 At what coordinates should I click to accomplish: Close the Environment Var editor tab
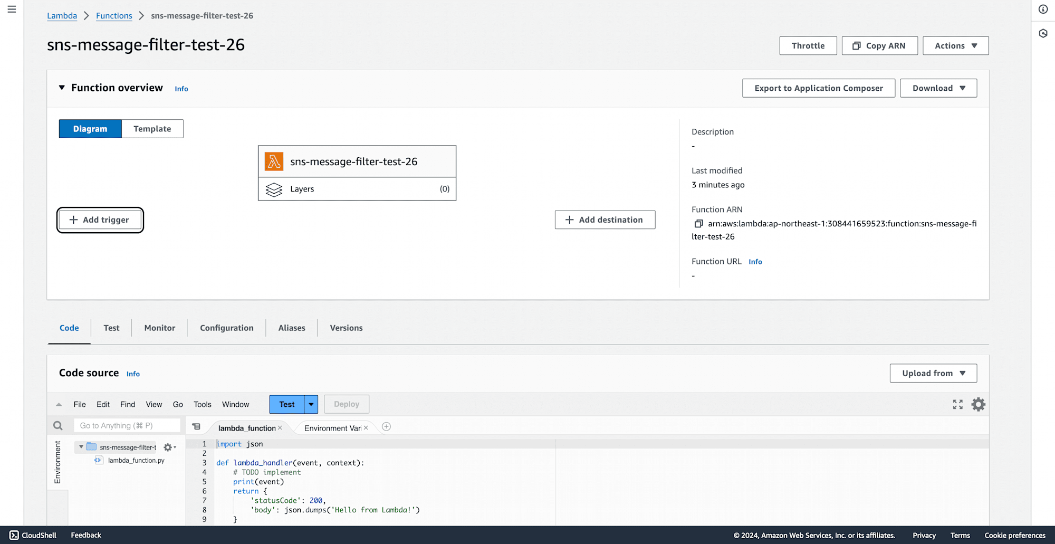tap(366, 428)
